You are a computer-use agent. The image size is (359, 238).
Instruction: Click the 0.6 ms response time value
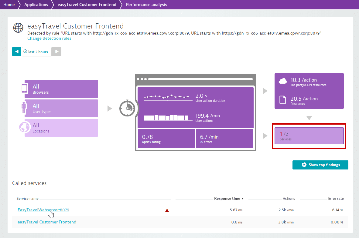pyautogui.click(x=237, y=222)
